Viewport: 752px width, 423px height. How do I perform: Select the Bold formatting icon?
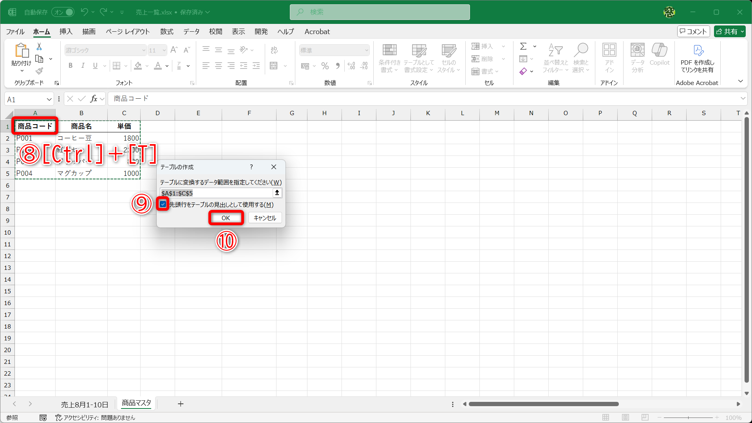(x=70, y=65)
